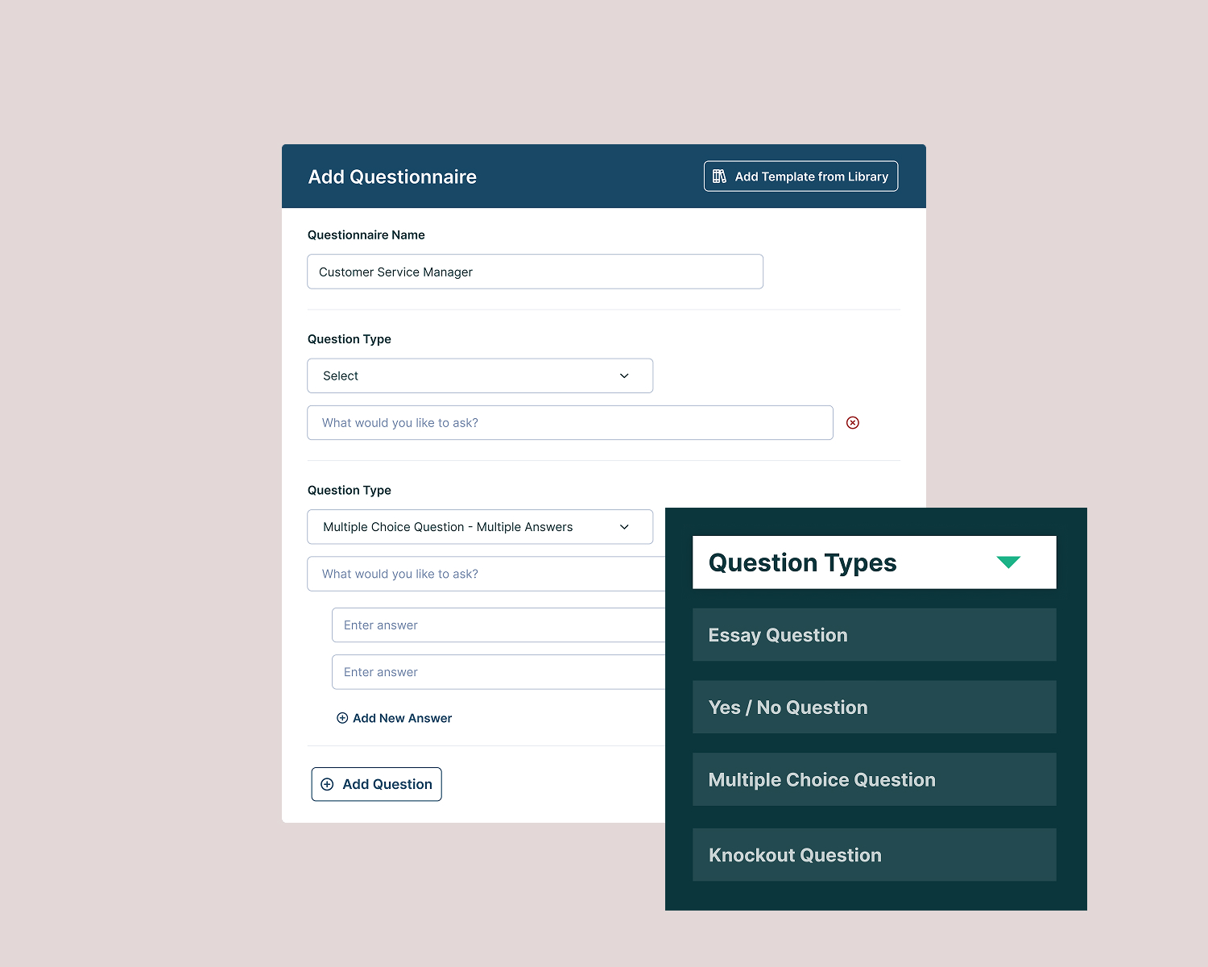Click the Questionnaire Name field showing Customer Service Manager
Image resolution: width=1208 pixels, height=967 pixels.
click(x=535, y=272)
